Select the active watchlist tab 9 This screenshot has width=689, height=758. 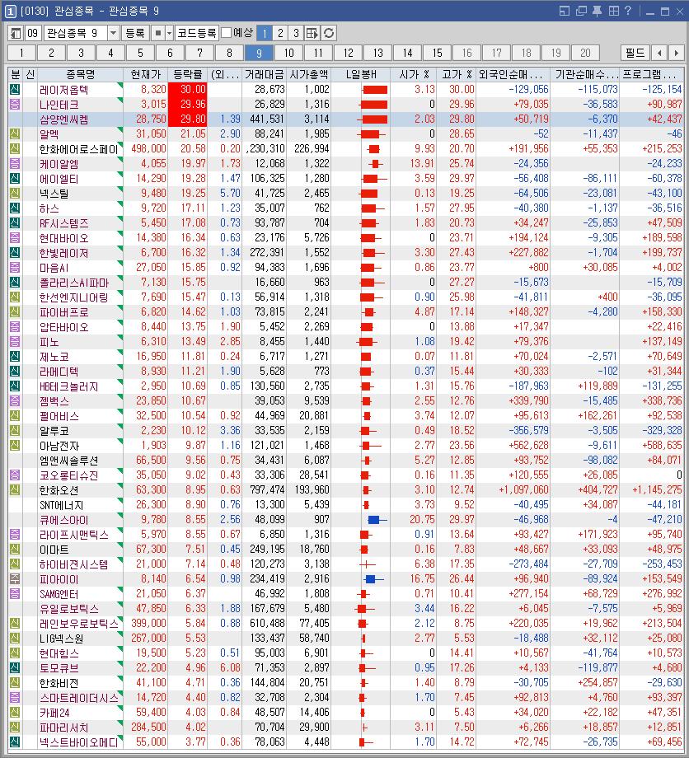click(x=259, y=53)
